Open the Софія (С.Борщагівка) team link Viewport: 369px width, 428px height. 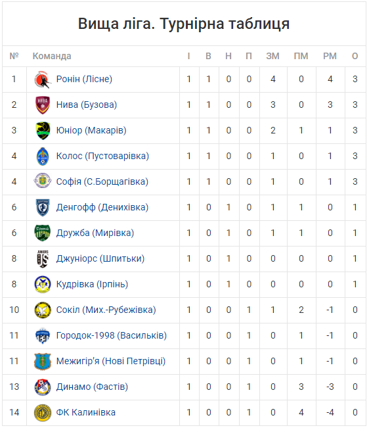tap(102, 182)
